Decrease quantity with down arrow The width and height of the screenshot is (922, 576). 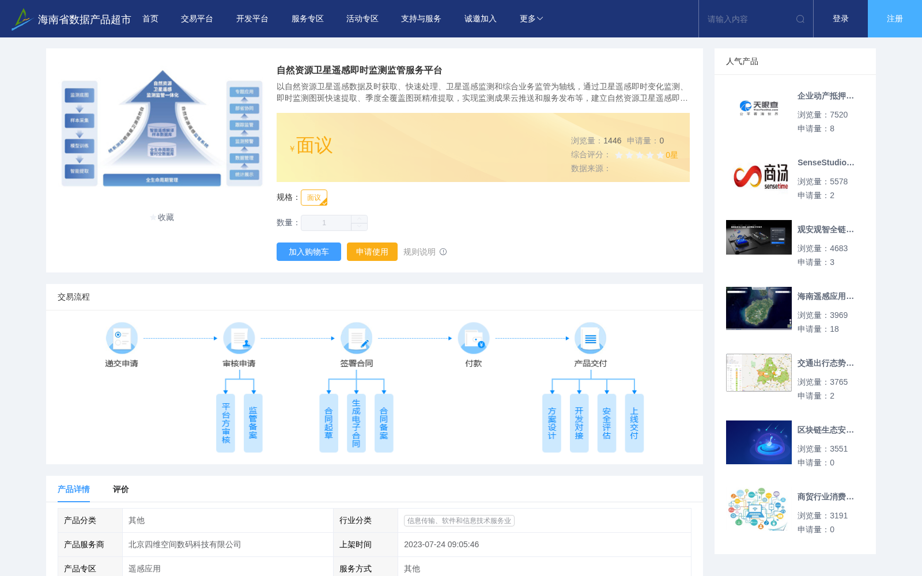coord(359,227)
